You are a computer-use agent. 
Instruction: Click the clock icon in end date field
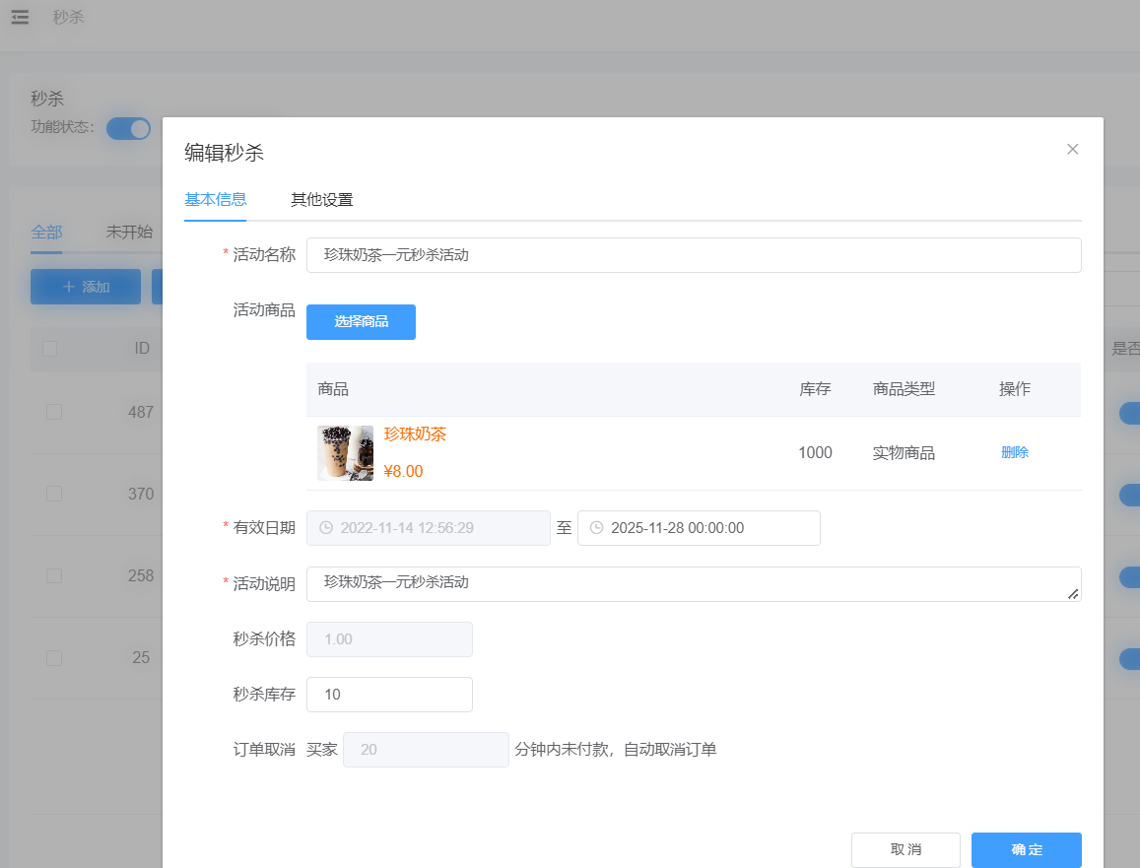[596, 528]
